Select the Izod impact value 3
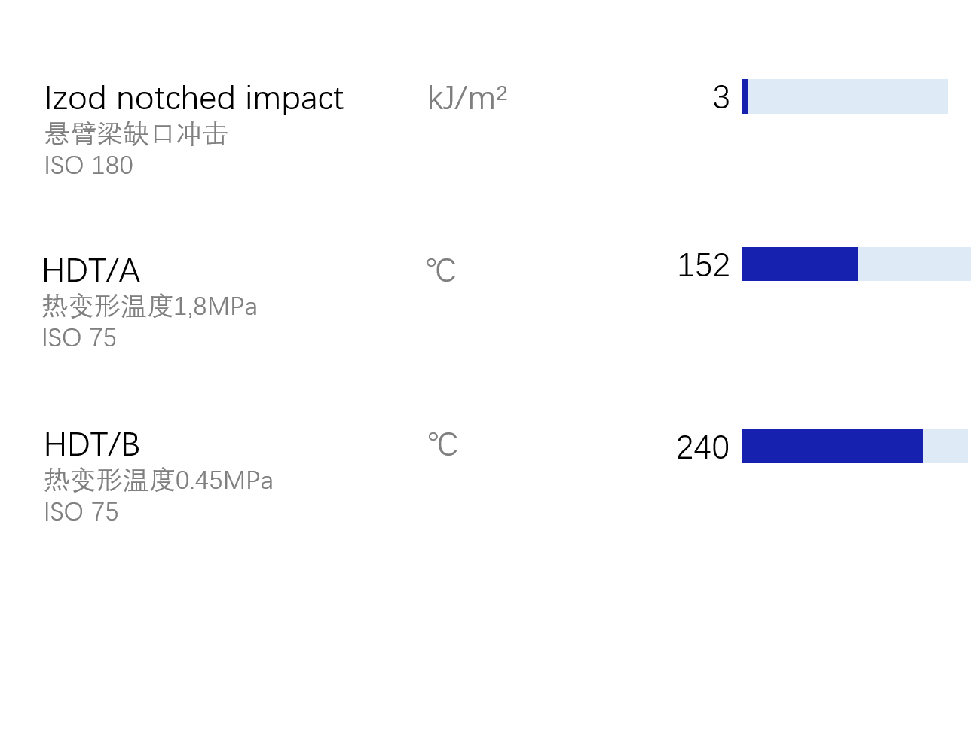Screen dimensions: 976x751 [721, 98]
